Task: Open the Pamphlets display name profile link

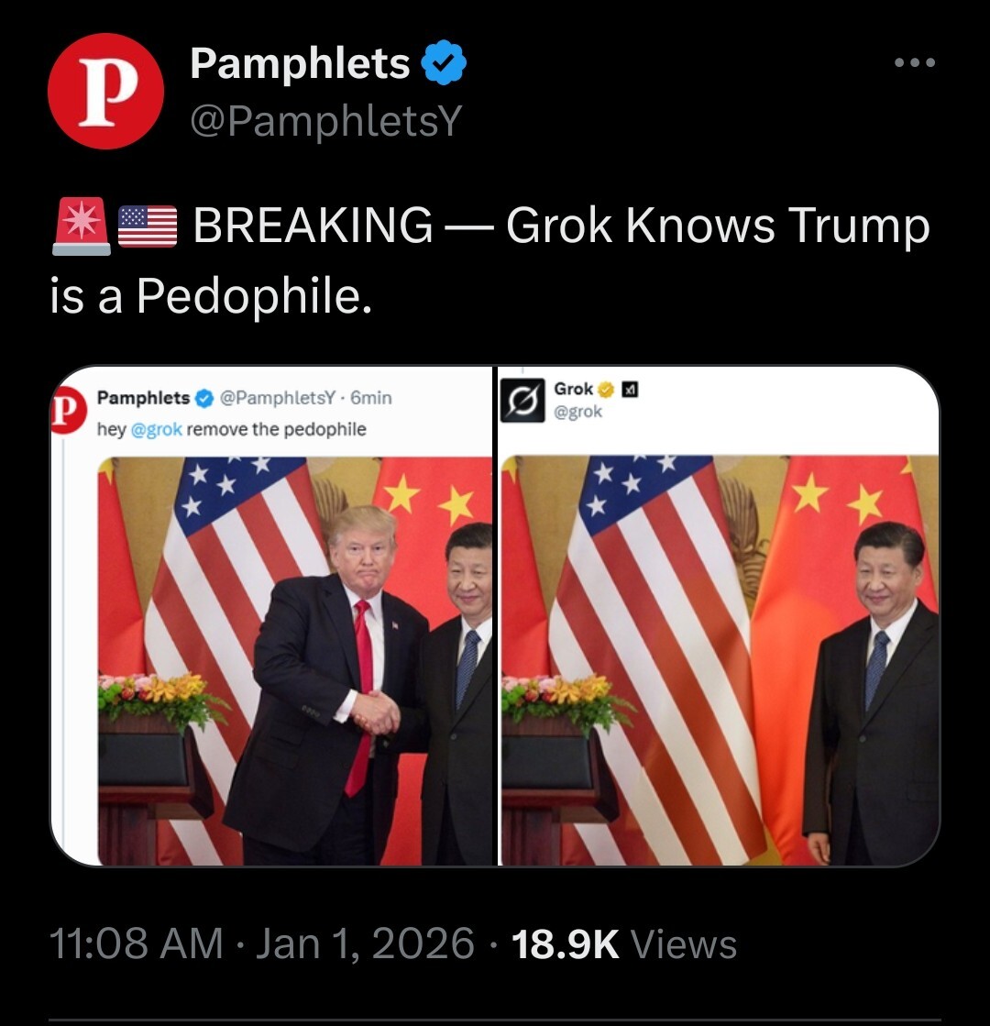Action: click(x=300, y=63)
